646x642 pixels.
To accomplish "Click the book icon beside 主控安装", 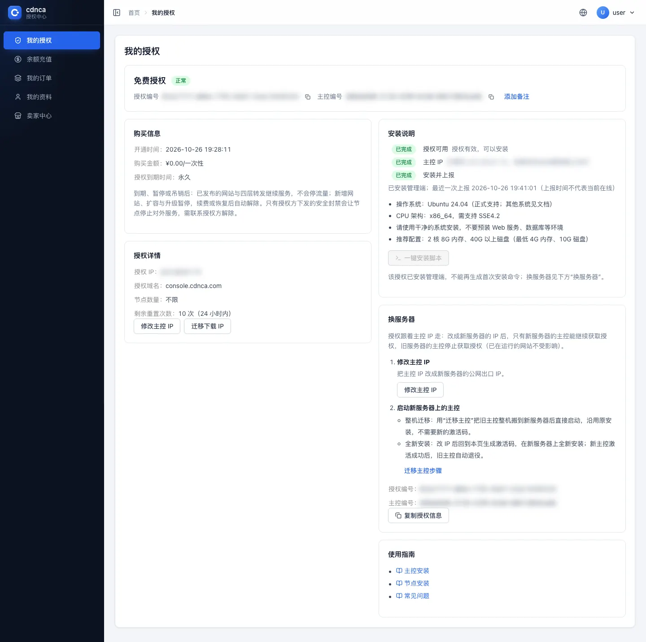I will tap(399, 571).
